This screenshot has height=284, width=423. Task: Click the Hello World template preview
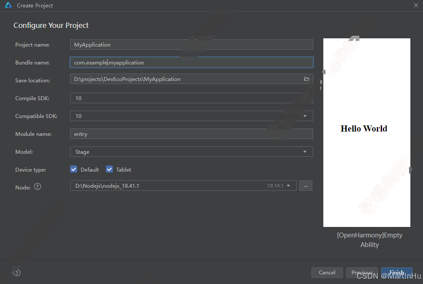pyautogui.click(x=367, y=132)
